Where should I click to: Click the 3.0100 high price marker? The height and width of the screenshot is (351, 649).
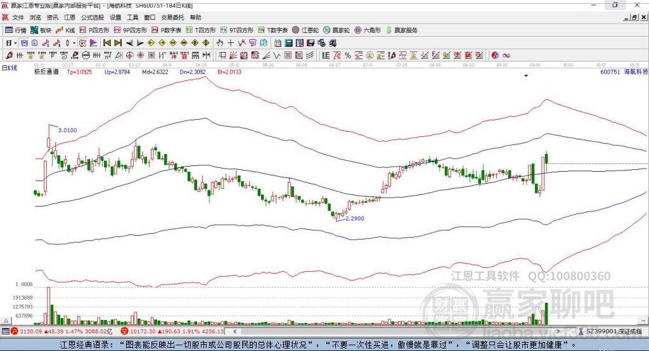(67, 130)
